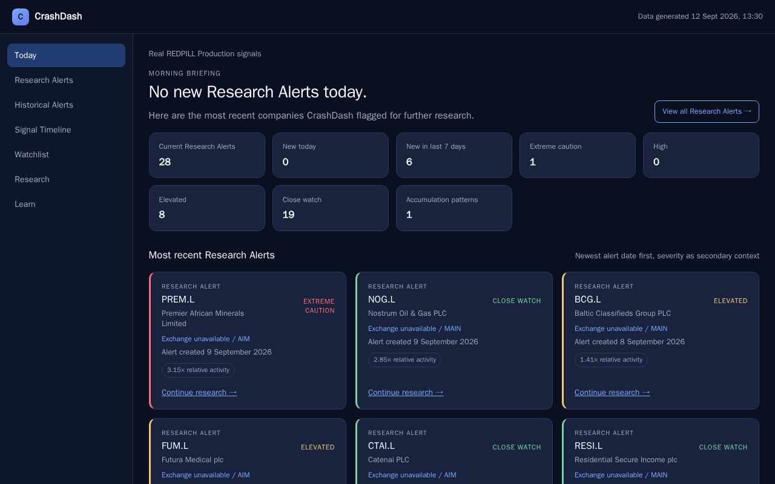The image size is (775, 484).
Task: Click Baltic Classifieds Group PLC name
Action: [622, 313]
